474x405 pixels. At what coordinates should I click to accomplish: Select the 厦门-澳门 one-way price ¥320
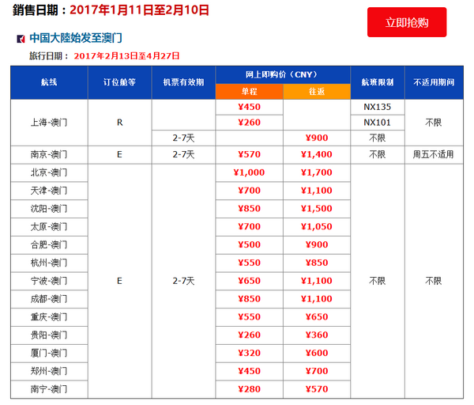(249, 353)
